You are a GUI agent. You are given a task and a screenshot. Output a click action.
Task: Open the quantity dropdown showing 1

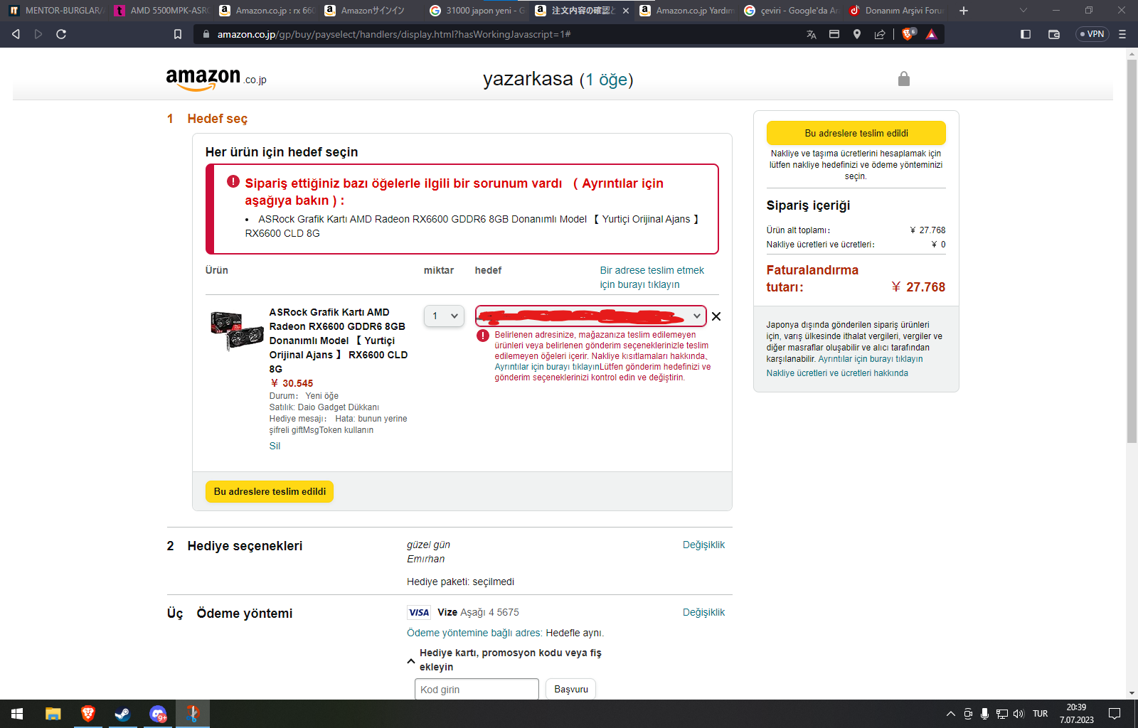(444, 316)
